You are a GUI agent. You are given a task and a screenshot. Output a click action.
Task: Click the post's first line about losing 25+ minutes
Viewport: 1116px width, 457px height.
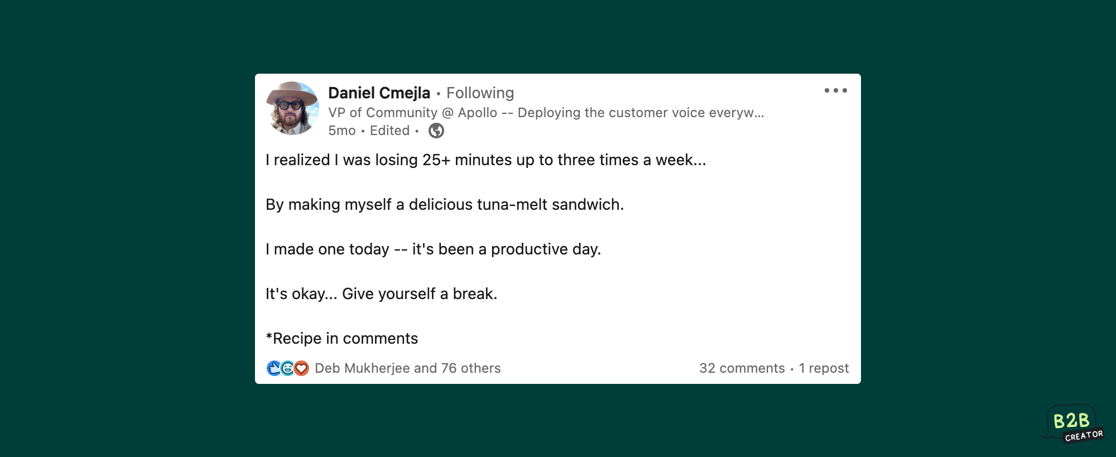tap(485, 160)
